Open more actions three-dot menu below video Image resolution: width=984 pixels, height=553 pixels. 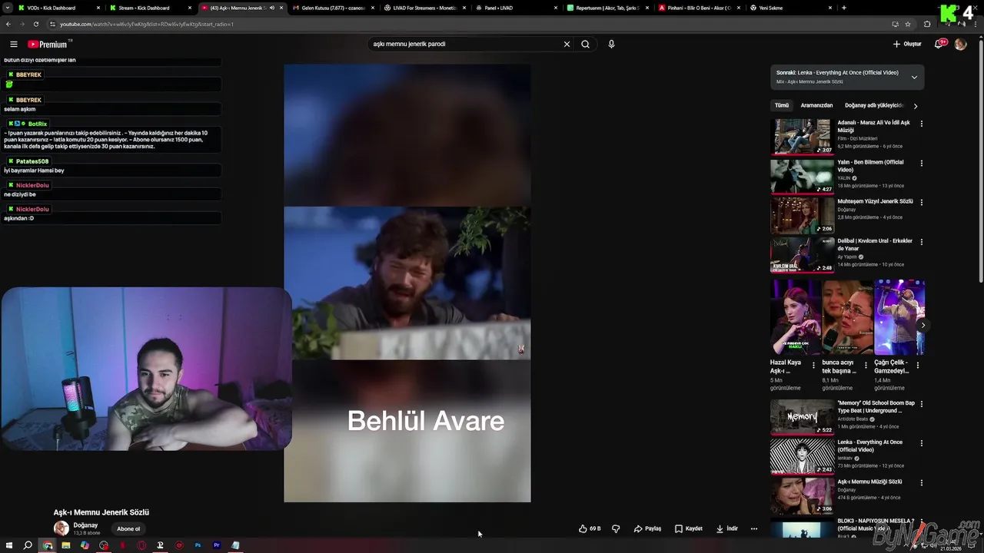coord(754,528)
